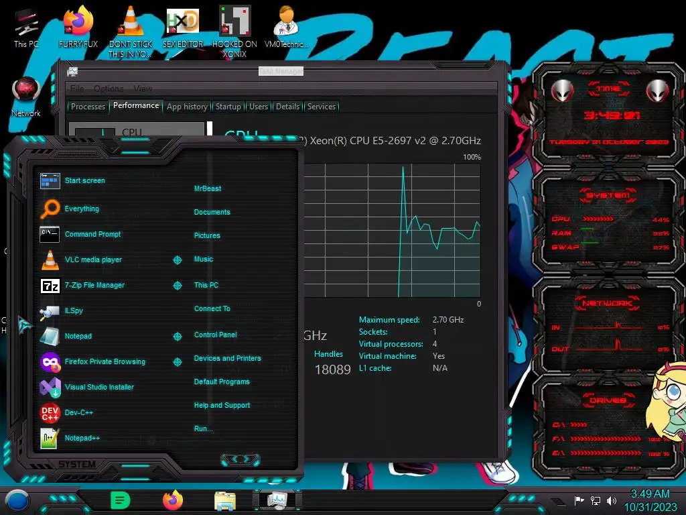
Task: Open Devices and Printers
Action: tap(227, 358)
